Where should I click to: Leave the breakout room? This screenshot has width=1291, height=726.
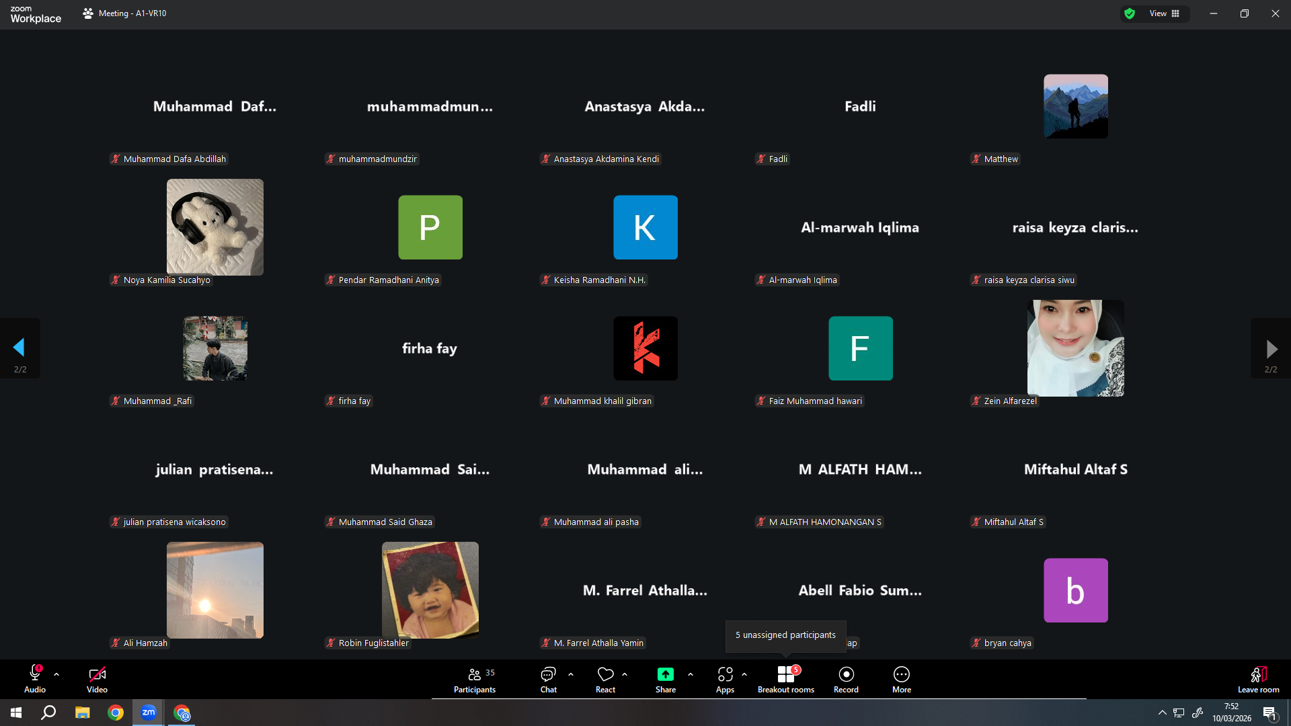(1258, 680)
